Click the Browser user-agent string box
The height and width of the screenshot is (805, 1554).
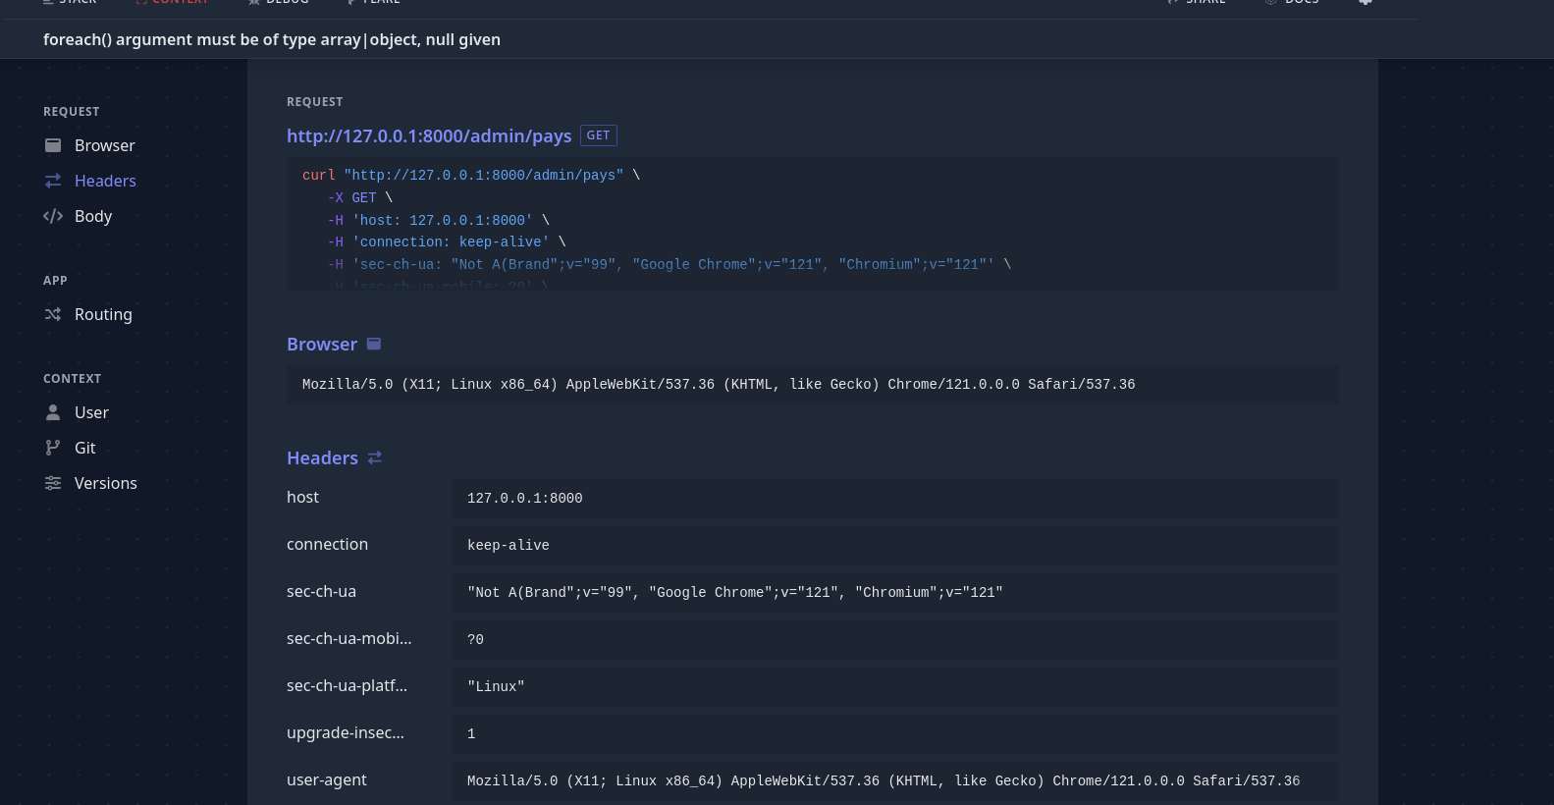tap(813, 385)
